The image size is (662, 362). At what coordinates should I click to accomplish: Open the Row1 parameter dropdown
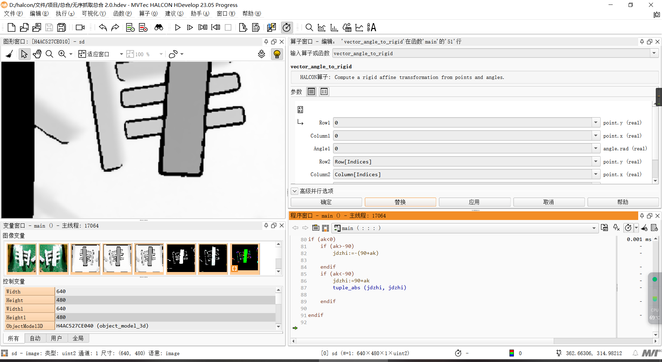(595, 123)
